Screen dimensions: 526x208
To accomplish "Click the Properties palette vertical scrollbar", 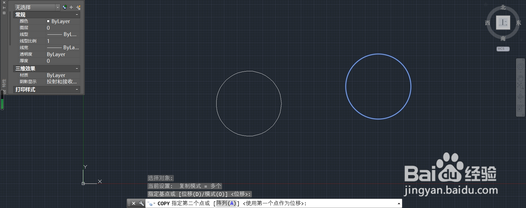I will pyautogui.click(x=10, y=28).
